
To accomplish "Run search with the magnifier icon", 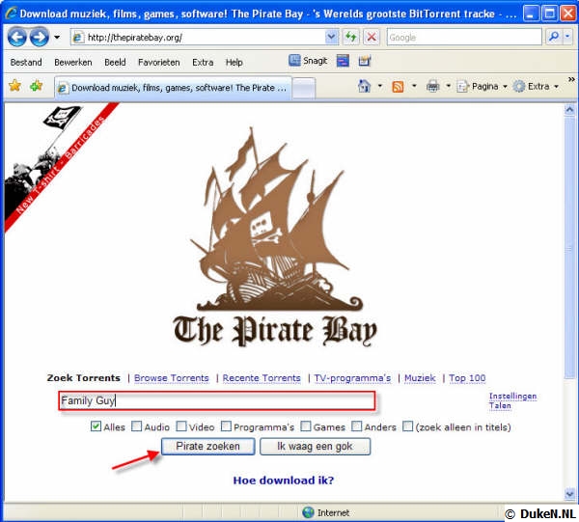I will (554, 37).
